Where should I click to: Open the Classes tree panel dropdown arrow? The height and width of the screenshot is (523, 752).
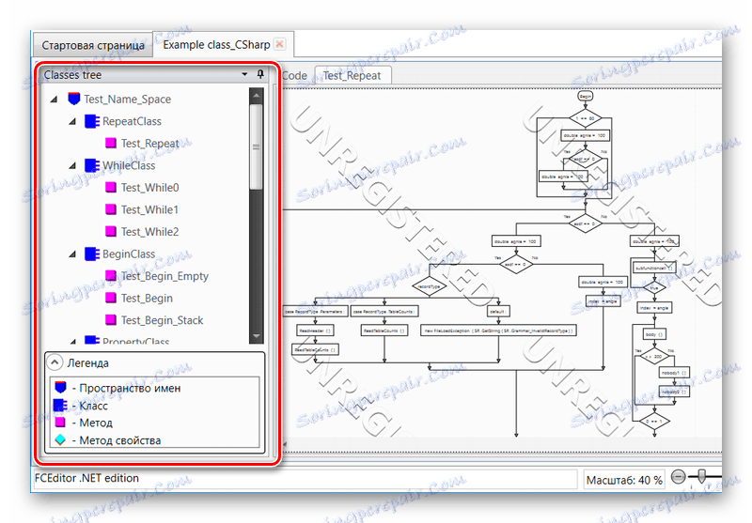244,74
